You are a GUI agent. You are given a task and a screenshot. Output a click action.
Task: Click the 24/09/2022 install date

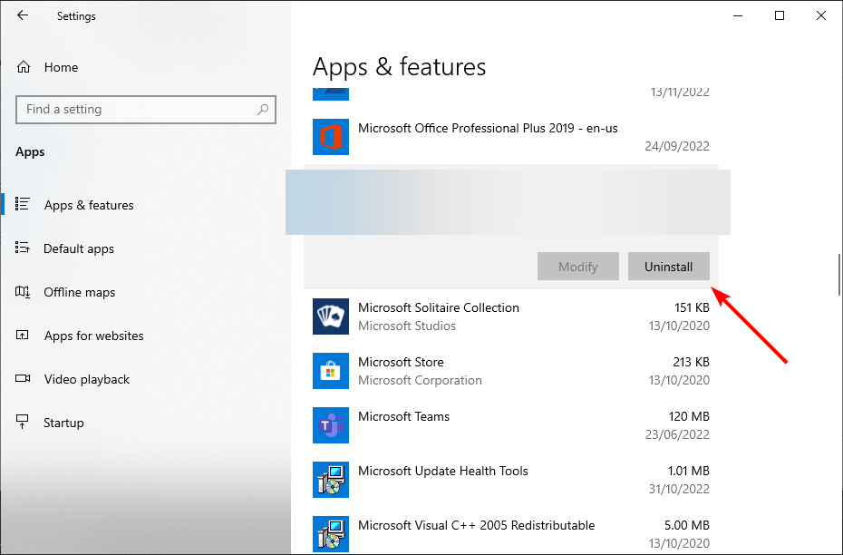pos(677,146)
